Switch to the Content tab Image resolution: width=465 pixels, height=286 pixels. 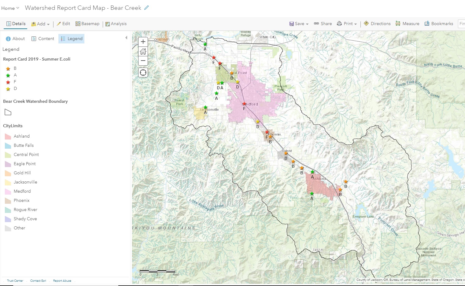pos(43,39)
